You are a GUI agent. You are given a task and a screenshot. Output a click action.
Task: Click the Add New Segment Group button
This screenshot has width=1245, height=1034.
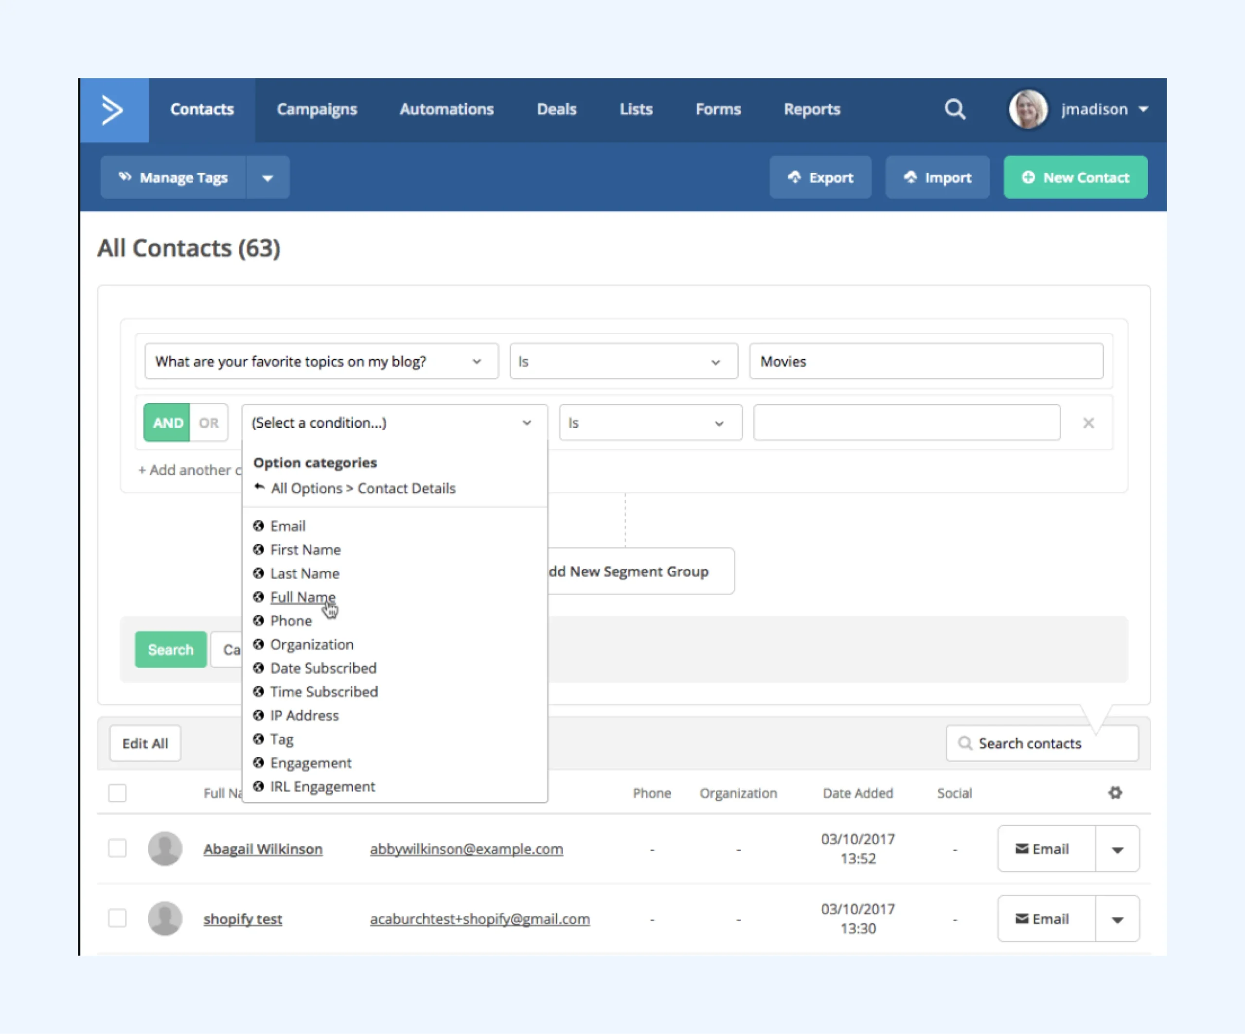pyautogui.click(x=640, y=571)
